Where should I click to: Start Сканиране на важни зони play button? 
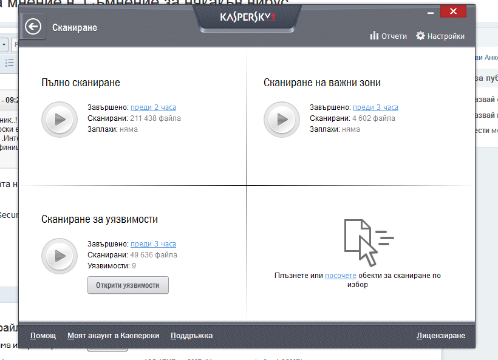pyautogui.click(x=282, y=120)
